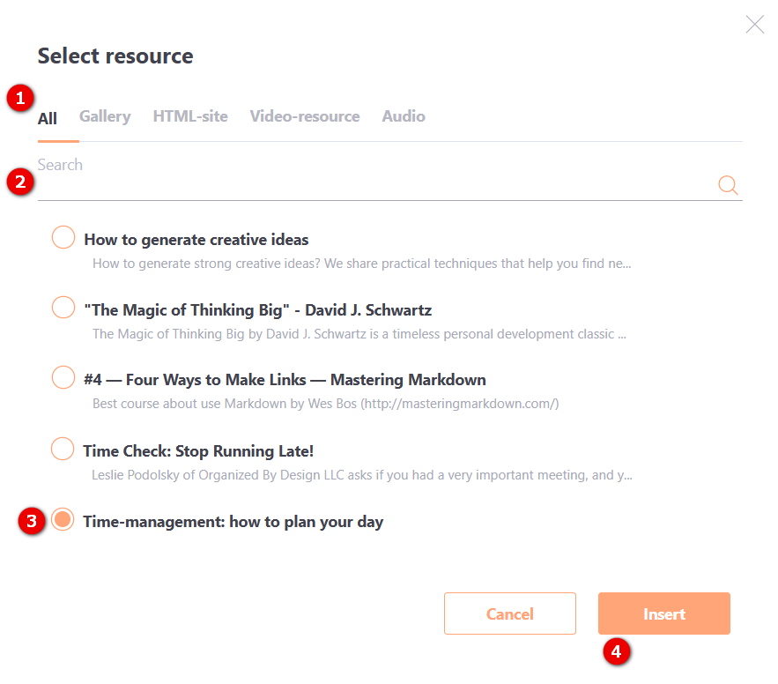Click the Insert button
Screen dimensions: 778x684
tap(664, 613)
